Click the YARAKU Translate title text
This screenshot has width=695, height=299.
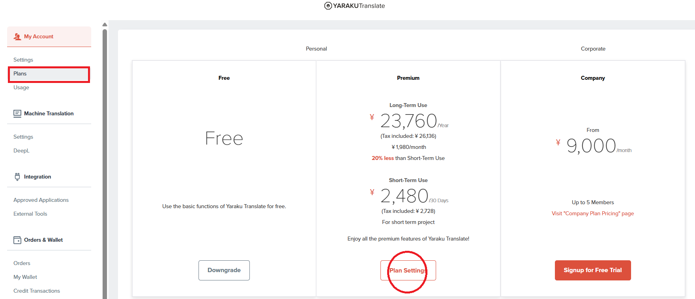[x=359, y=6]
